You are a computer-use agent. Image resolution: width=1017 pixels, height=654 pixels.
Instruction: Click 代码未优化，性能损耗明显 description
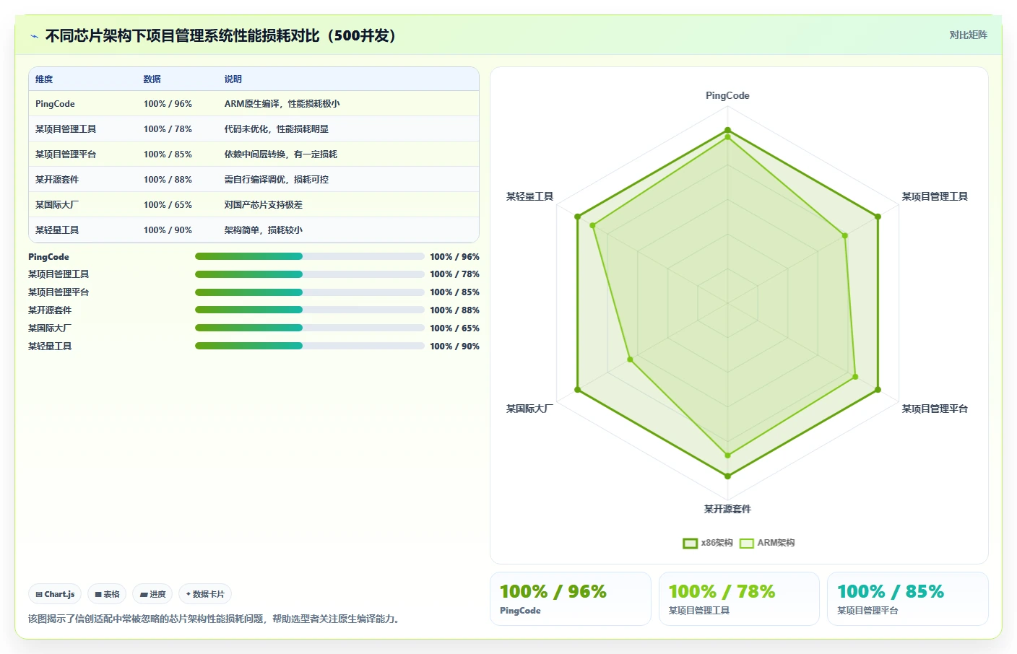pyautogui.click(x=276, y=129)
